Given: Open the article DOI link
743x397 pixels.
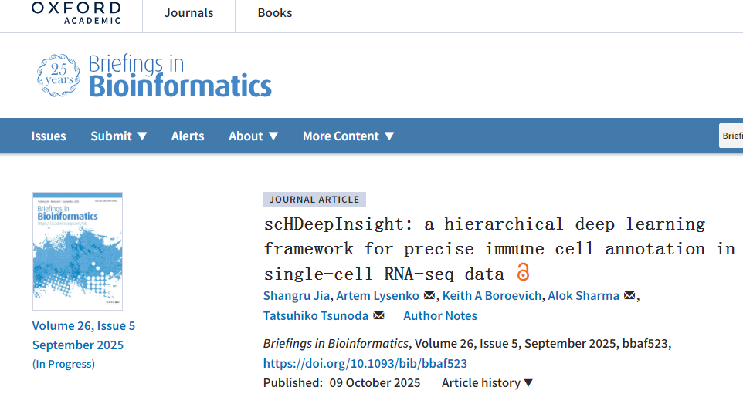Looking at the screenshot, I should 365,363.
